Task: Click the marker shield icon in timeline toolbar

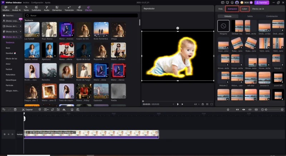Action: tap(40, 110)
